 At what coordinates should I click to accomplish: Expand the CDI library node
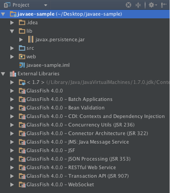12,116
